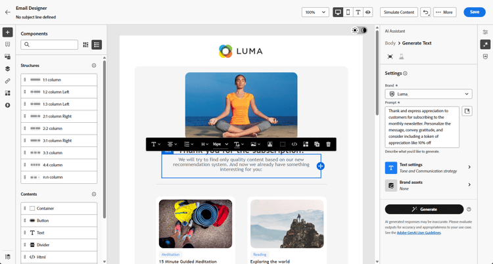Select the 3:3 column structure
This screenshot has height=264, width=493.
pyautogui.click(x=59, y=153)
